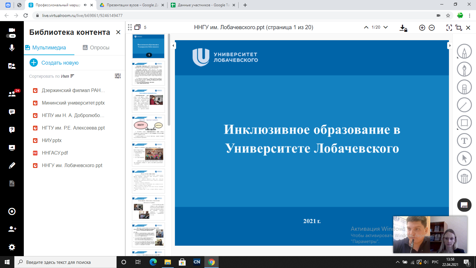Open room settings gear icon
476x268 pixels.
[x=12, y=247]
